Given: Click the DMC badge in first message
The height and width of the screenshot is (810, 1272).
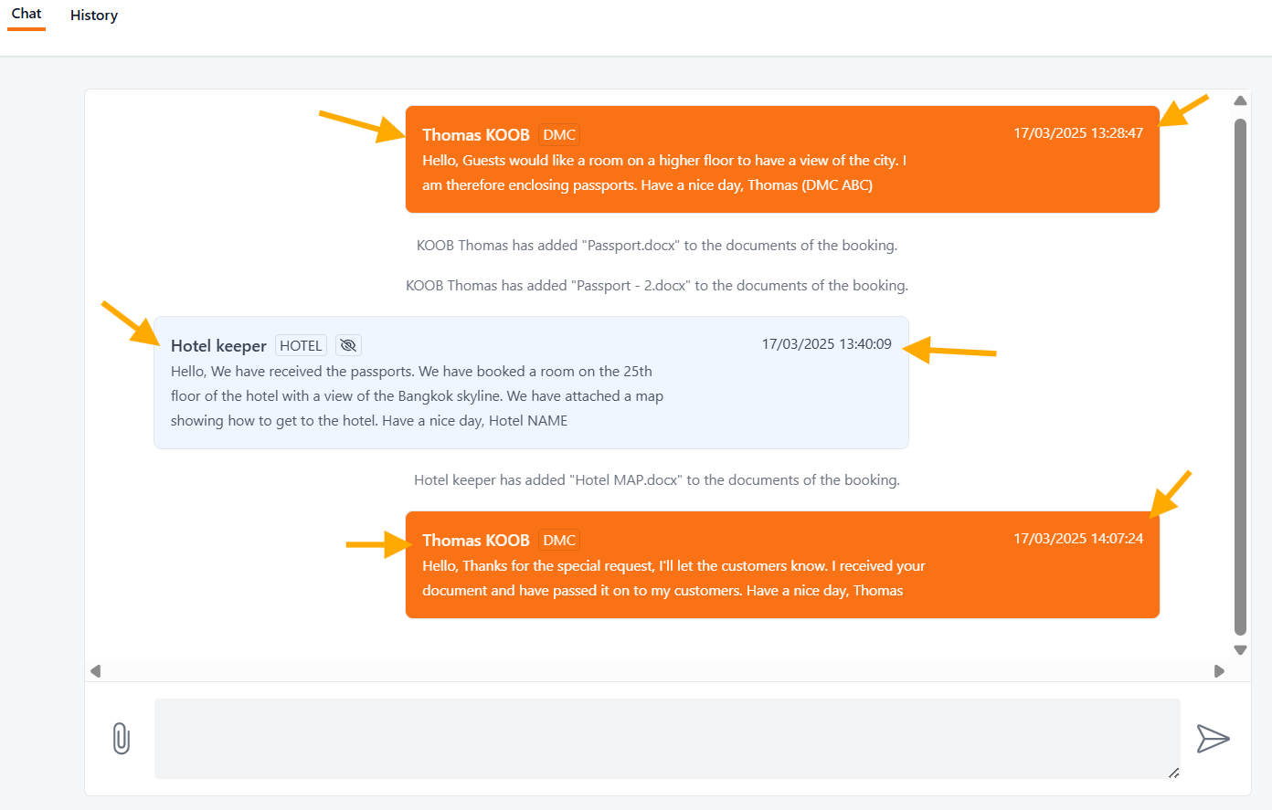Looking at the screenshot, I should pyautogui.click(x=559, y=135).
